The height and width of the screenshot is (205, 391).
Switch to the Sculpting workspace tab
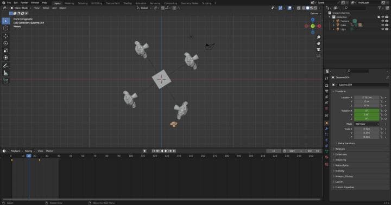83,3
